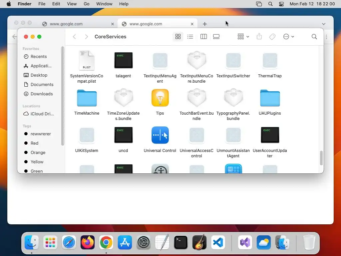
Task: Open the Help menu
Action: (124, 4)
